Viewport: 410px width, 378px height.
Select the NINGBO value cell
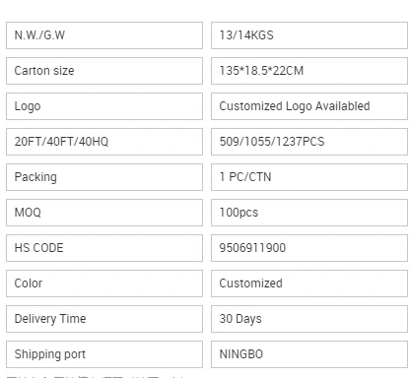309,354
